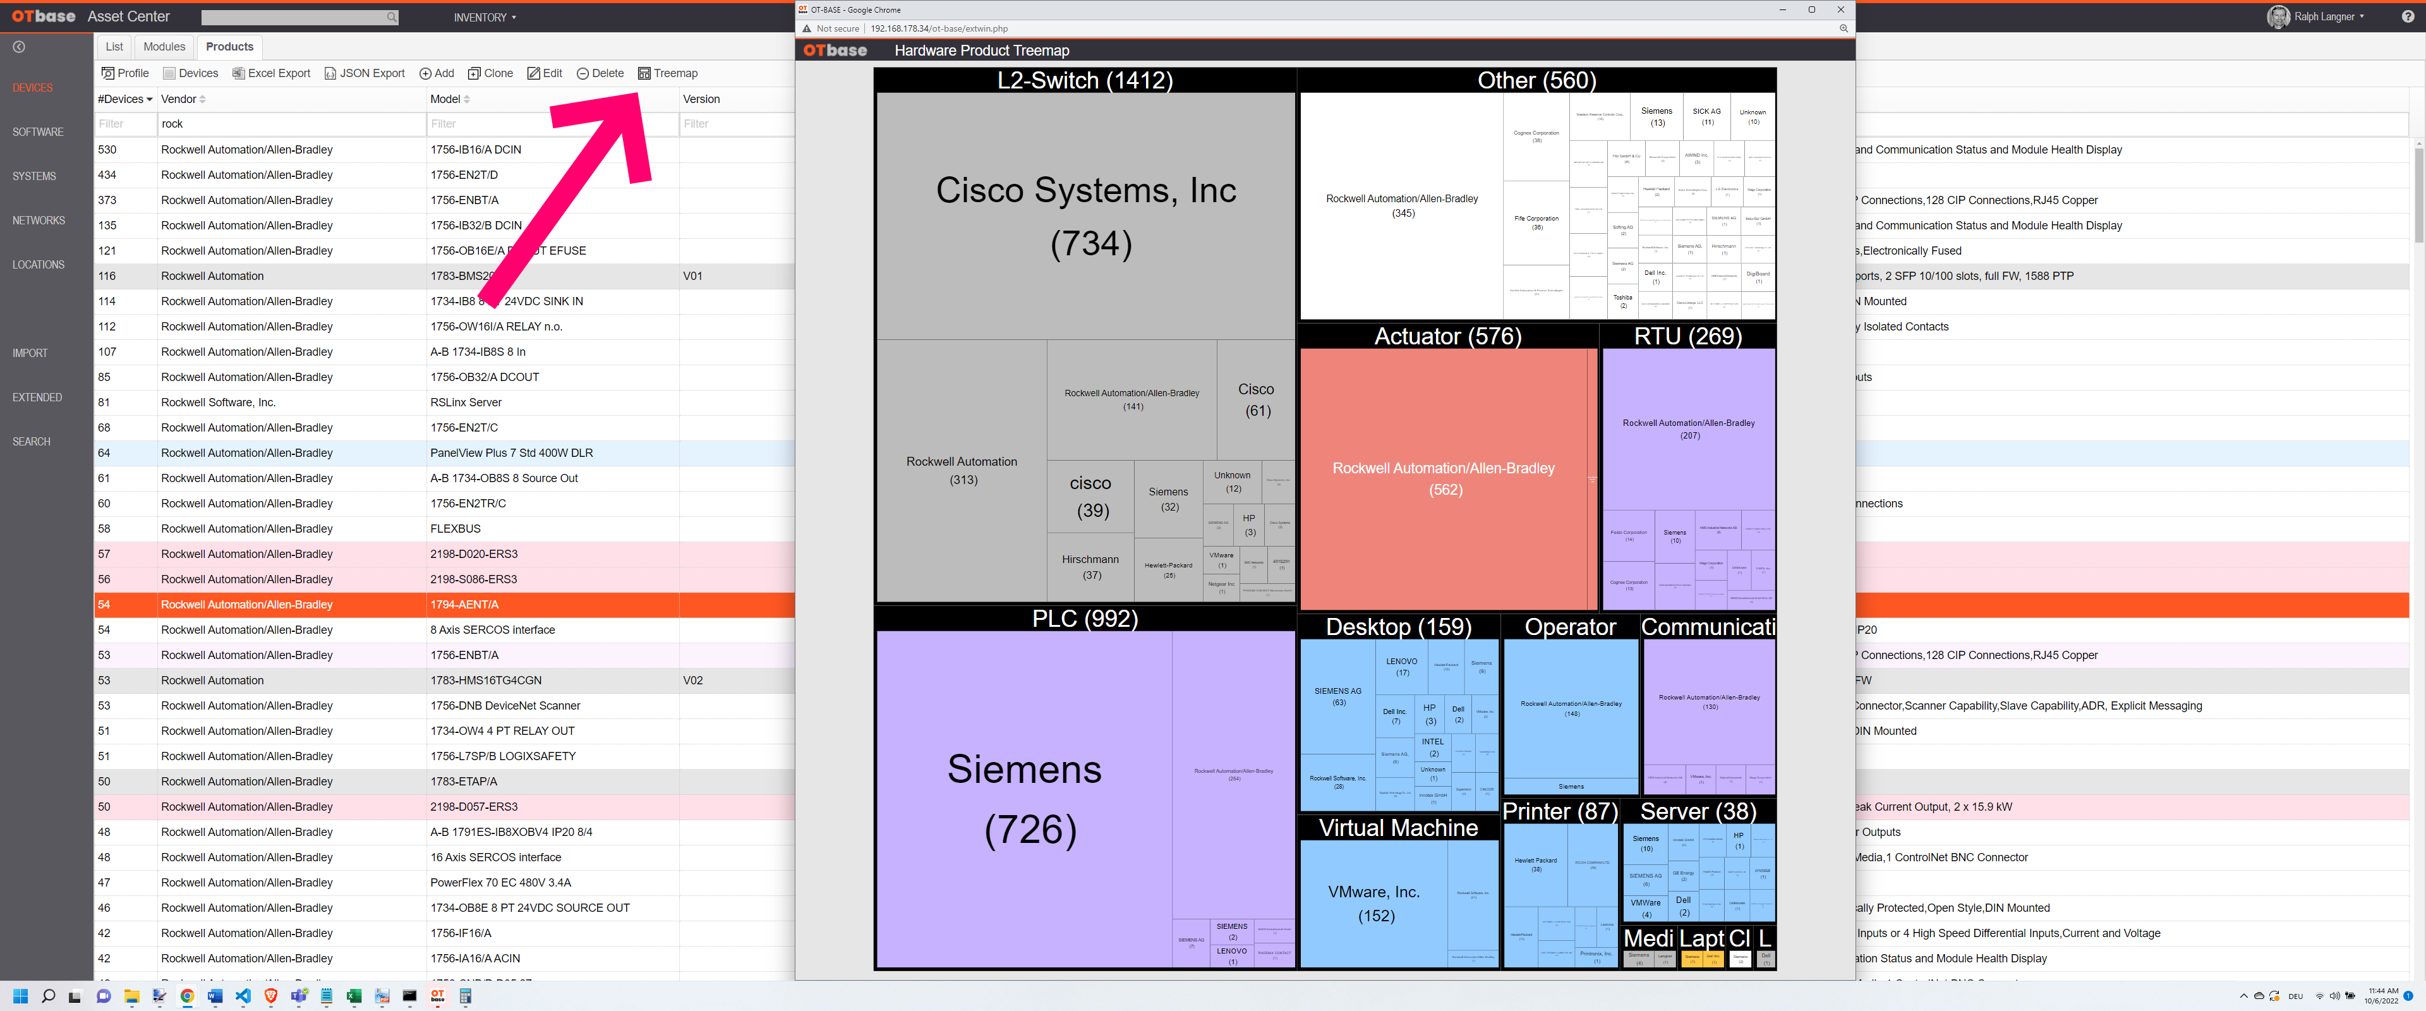The image size is (2426, 1011).
Task: Click the Hirschmann (37) treemap block
Action: pos(1090,567)
